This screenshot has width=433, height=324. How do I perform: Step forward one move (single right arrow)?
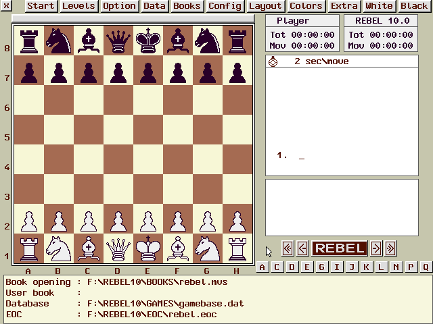376,248
